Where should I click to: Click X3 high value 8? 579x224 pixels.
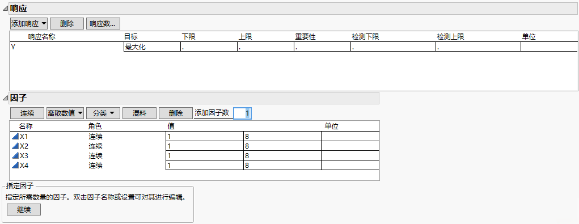(x=282, y=155)
